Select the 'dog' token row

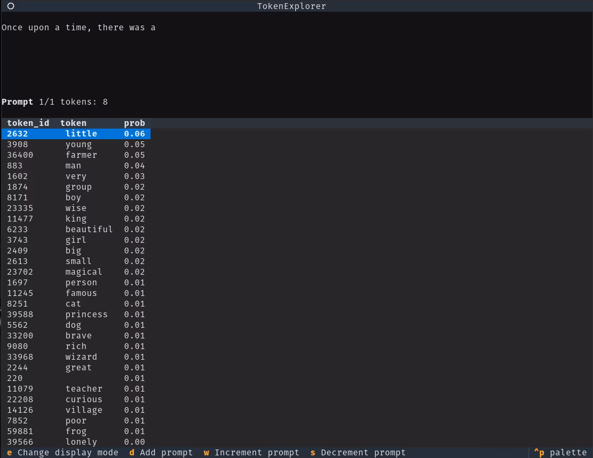[x=76, y=325]
